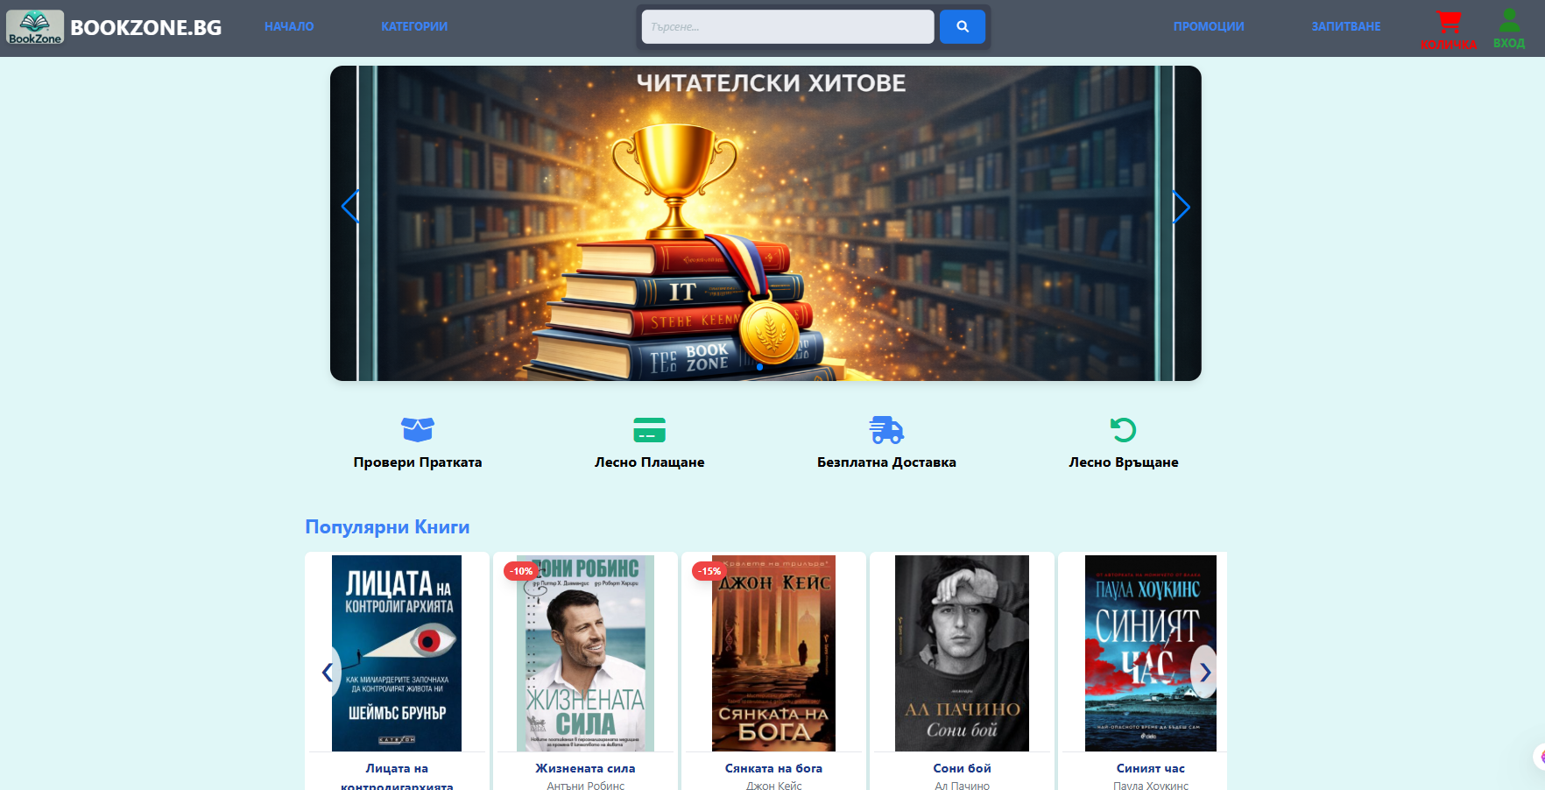Open the Начало menu item
Viewport: 1545px width, 790px height.
pos(288,26)
